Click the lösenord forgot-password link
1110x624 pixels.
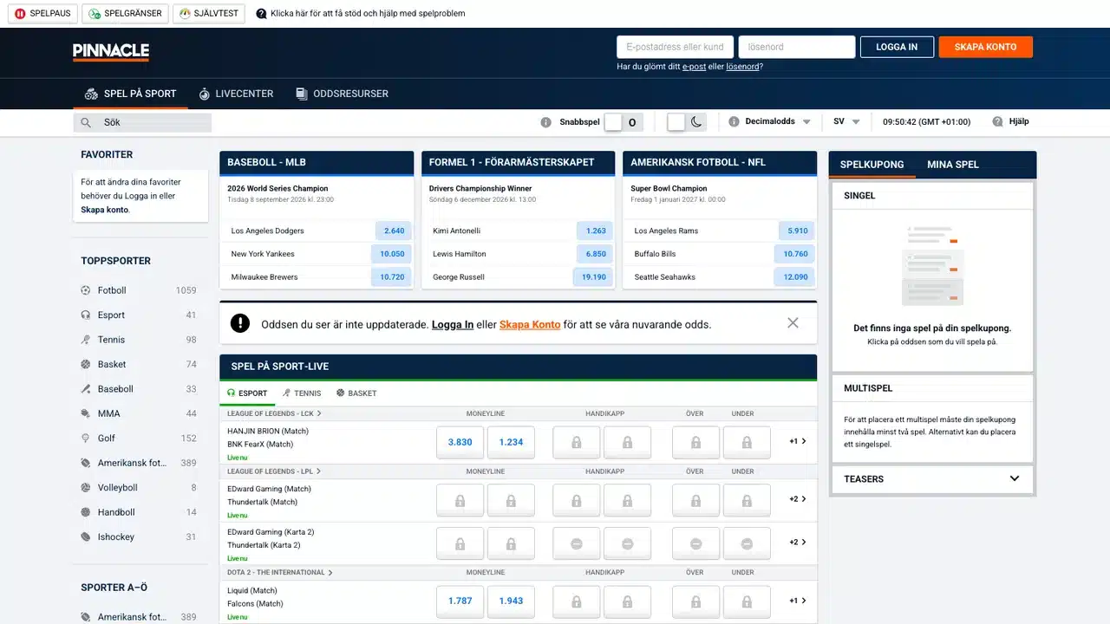point(742,67)
